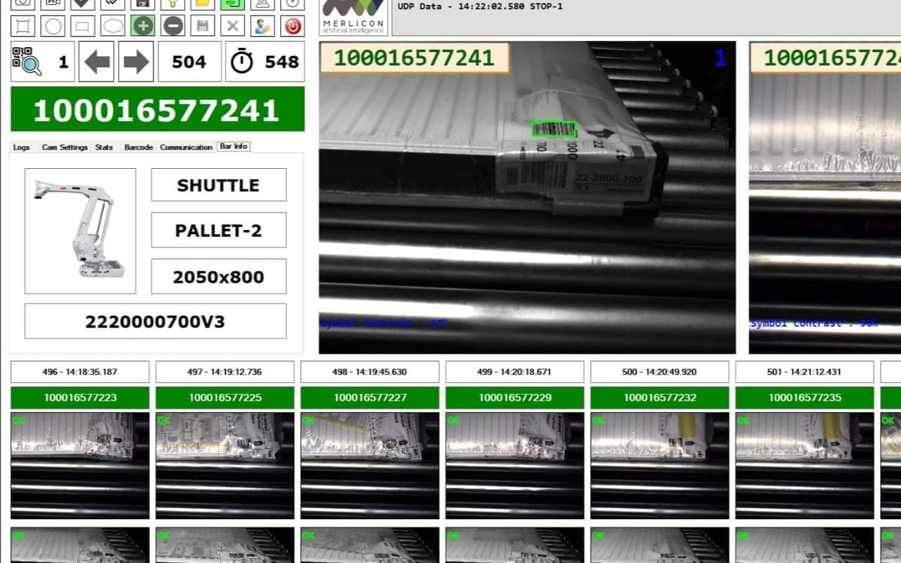Image resolution: width=901 pixels, height=563 pixels.
Task: Click the stopwatch timer showing 548
Action: (265, 62)
